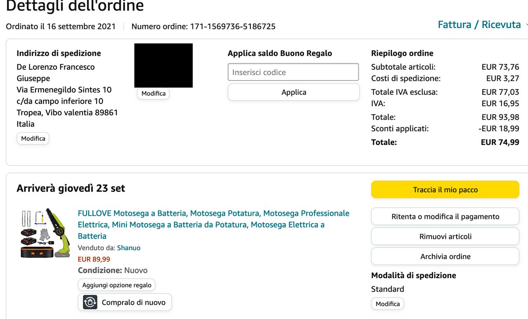Click the Inserisci codice gift card field
The image size is (528, 319).
click(293, 72)
